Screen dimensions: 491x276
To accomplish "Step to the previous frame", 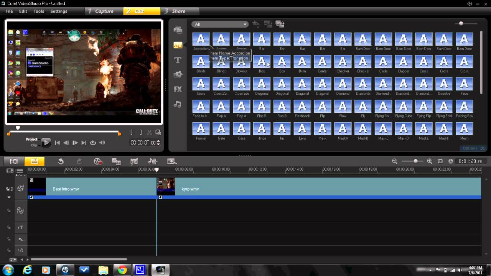I will click(x=66, y=143).
